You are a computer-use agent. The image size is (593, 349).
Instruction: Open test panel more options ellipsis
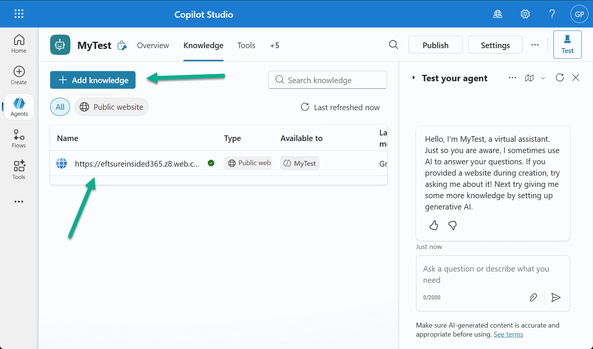tap(512, 78)
